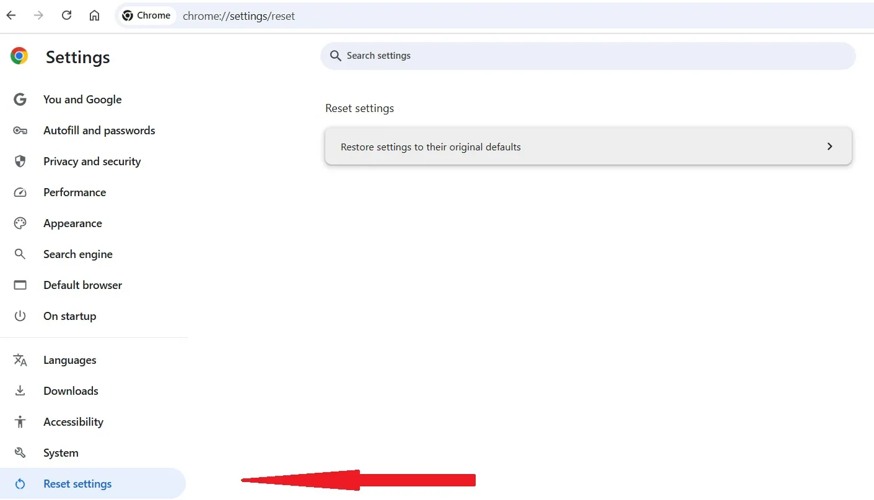Click the Reset settings section heading
874x500 pixels.
(359, 108)
